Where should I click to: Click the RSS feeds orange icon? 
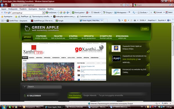125,20
